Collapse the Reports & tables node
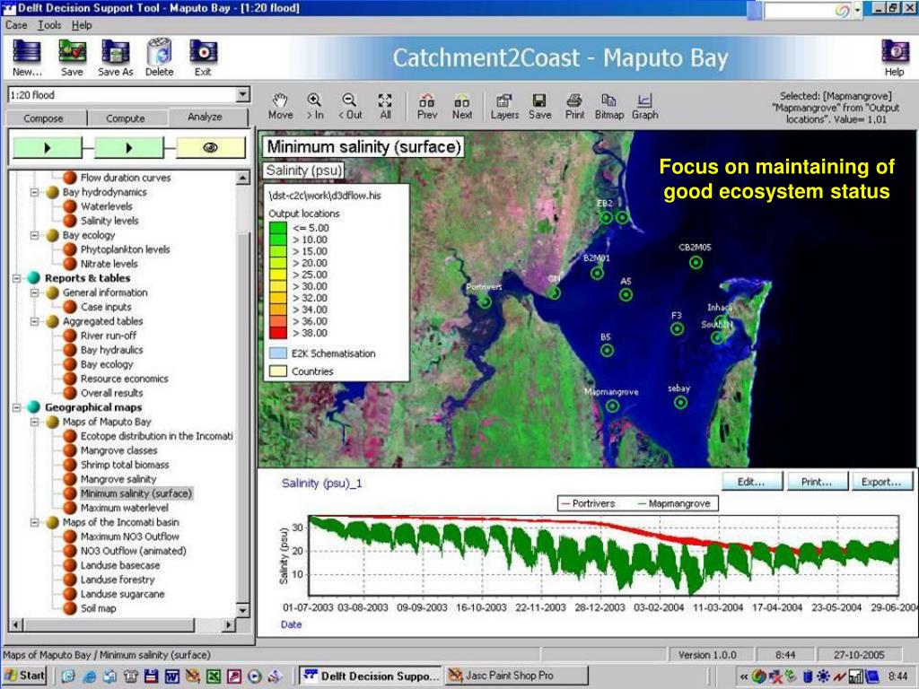Viewport: 919px width, 689px height. pyautogui.click(x=17, y=278)
